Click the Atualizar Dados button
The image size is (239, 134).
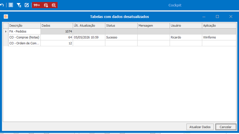tap(200, 127)
